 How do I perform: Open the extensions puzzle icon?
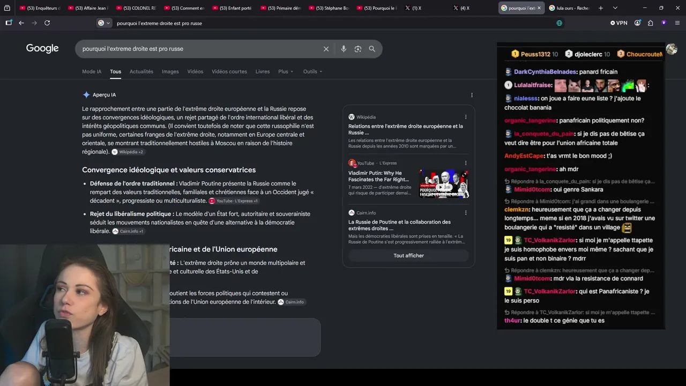coord(651,23)
